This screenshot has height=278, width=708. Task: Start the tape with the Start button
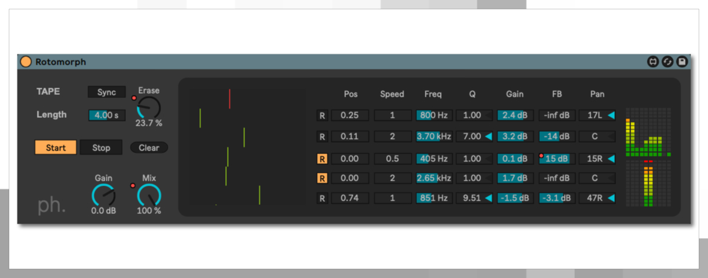56,147
